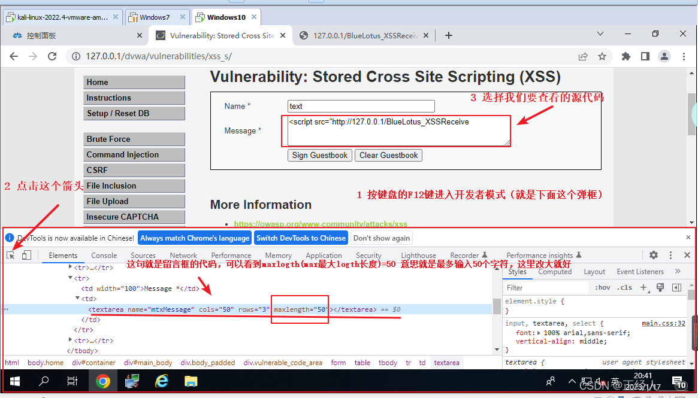
Task: Go to Brute Force page
Action: (134, 139)
